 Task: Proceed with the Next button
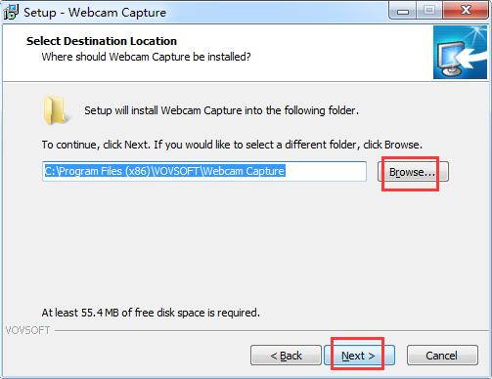pyautogui.click(x=359, y=356)
